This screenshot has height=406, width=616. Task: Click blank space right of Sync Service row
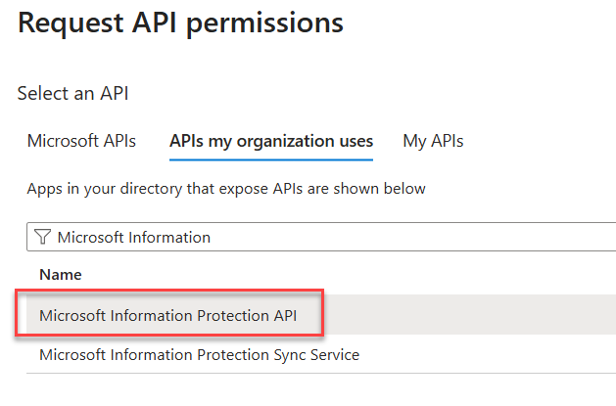click(x=490, y=354)
